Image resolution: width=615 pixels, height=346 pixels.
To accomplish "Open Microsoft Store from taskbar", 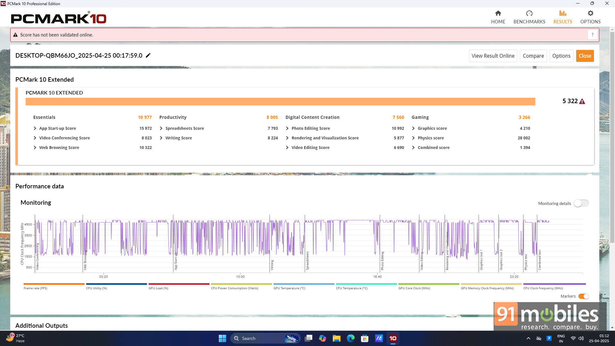I will 365,338.
